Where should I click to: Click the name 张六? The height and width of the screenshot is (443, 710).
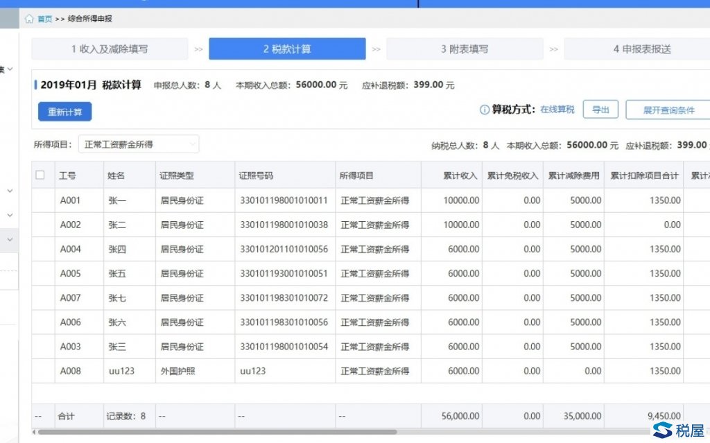point(117,322)
